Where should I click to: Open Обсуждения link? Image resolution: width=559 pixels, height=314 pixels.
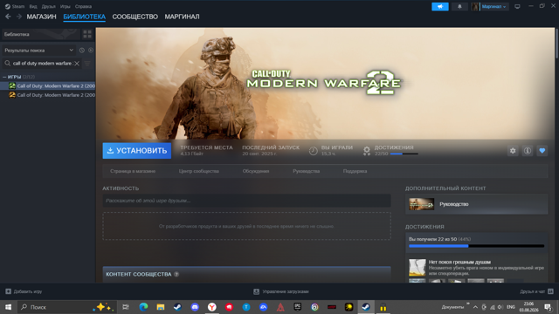256,171
